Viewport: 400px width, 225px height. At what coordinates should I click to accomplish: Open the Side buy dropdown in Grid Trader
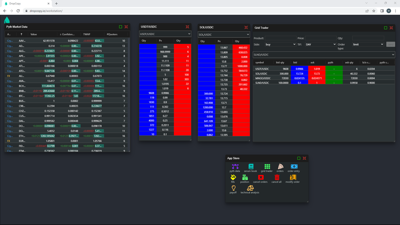pyautogui.click(x=280, y=44)
